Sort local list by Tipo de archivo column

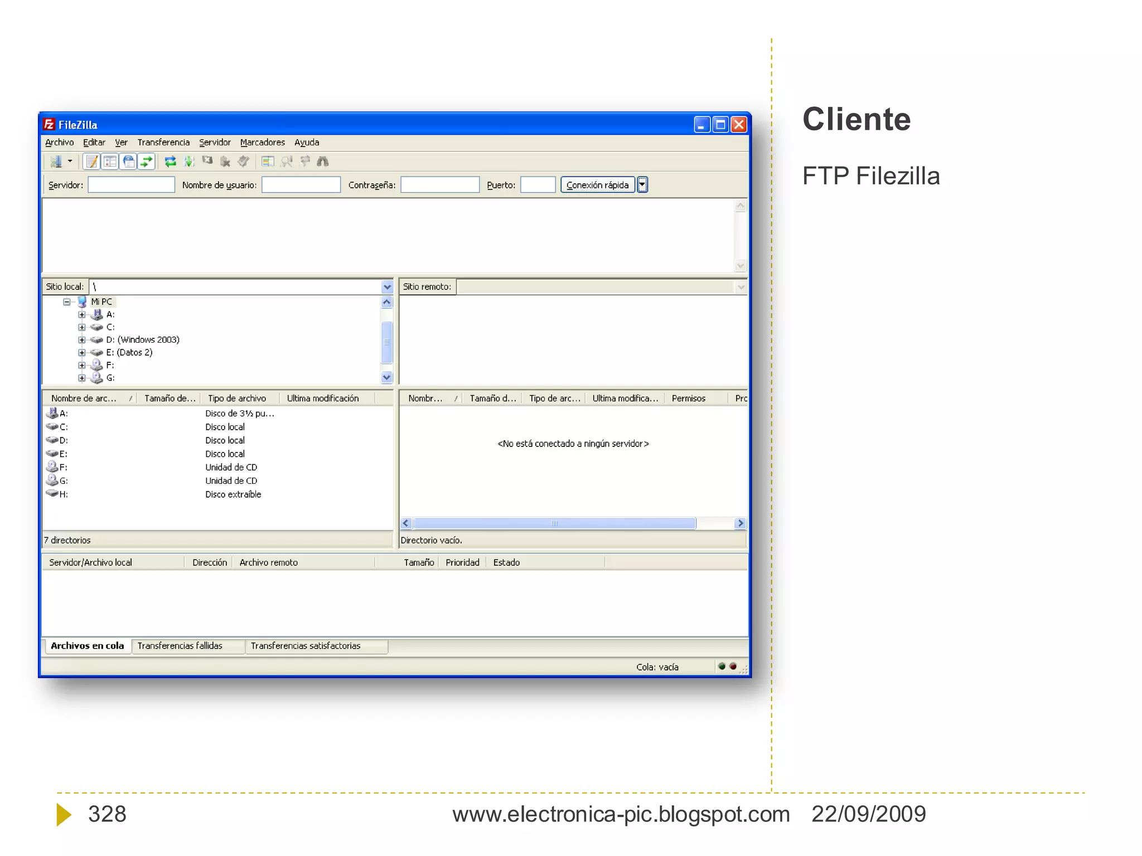point(240,398)
